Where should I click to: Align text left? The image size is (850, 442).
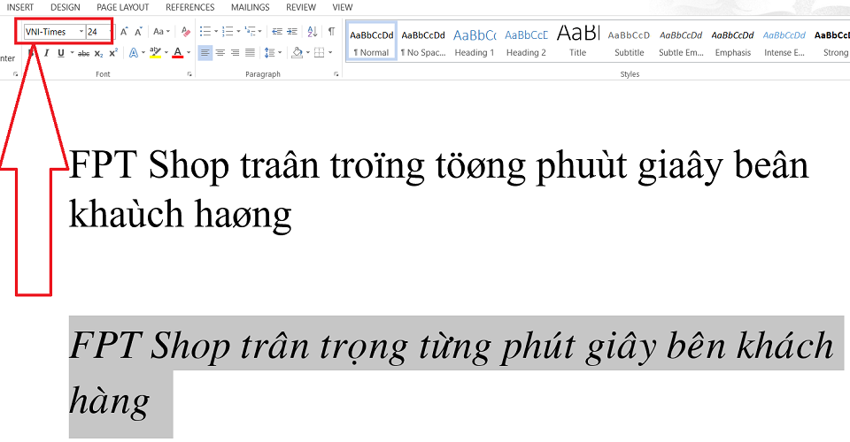click(x=205, y=52)
